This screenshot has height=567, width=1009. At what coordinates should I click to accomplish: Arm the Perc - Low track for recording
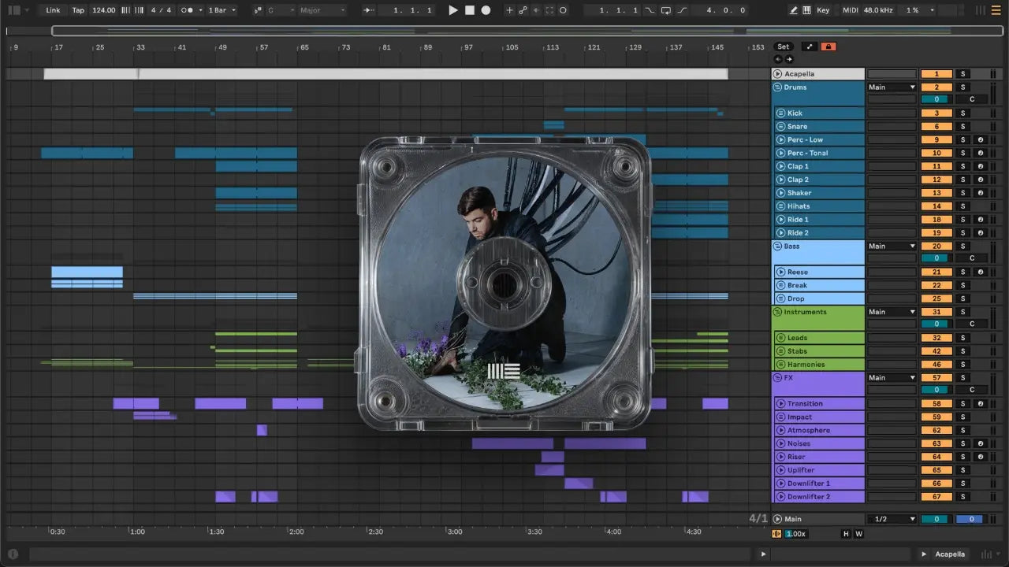(980, 140)
